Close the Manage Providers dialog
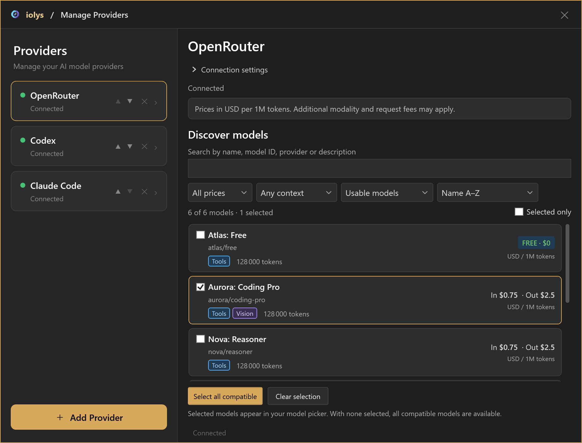The image size is (582, 443). click(565, 15)
